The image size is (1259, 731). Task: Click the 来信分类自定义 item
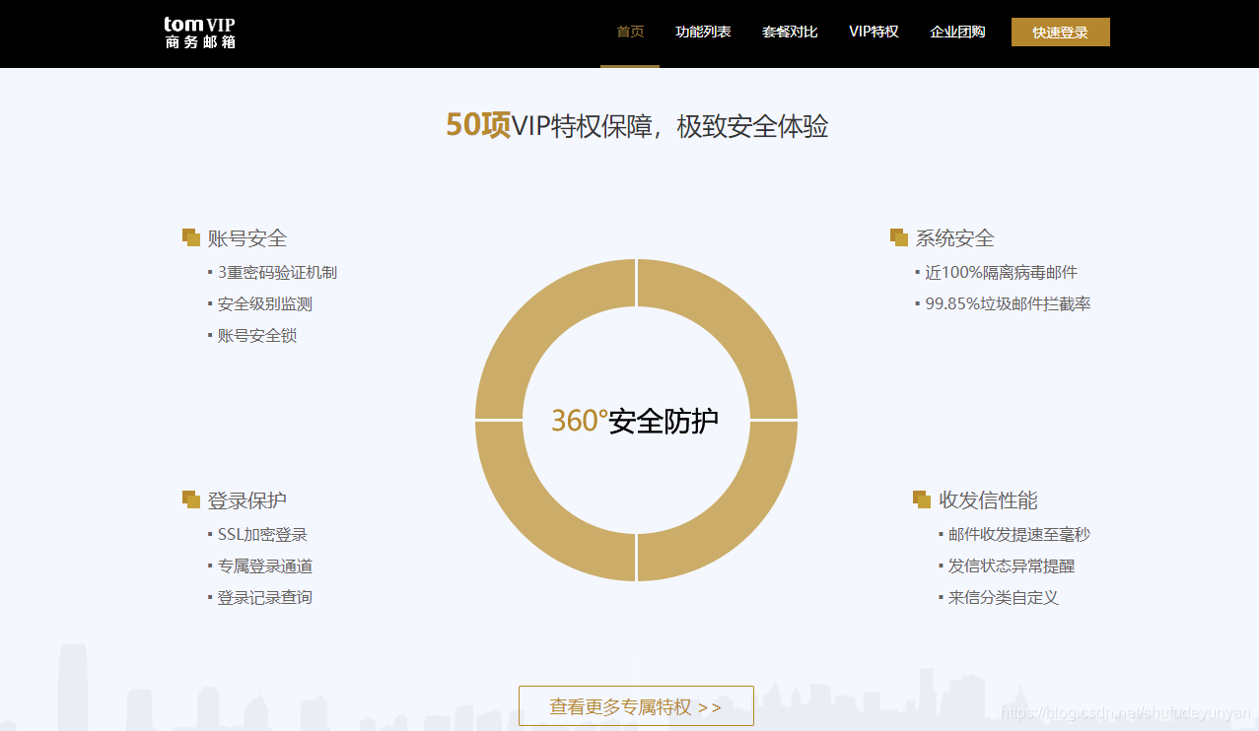pos(1004,598)
